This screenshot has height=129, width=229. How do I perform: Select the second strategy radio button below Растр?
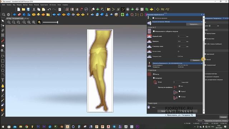pos(154,78)
